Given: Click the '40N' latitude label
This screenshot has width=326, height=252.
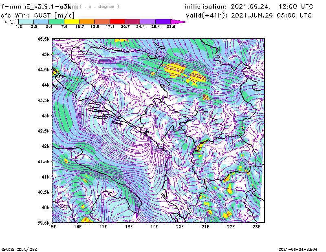Looking at the screenshot, I should click(46, 208).
